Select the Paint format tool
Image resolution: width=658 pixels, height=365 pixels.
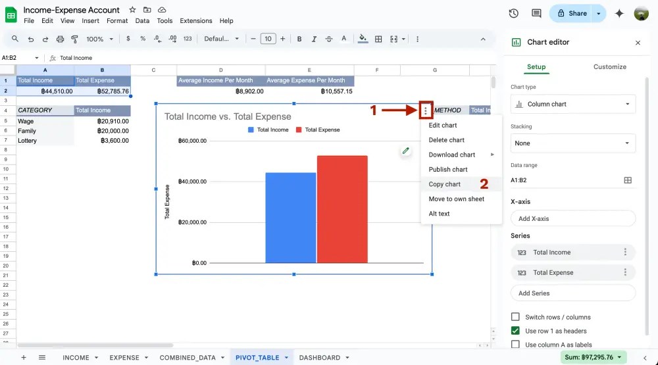click(x=74, y=39)
